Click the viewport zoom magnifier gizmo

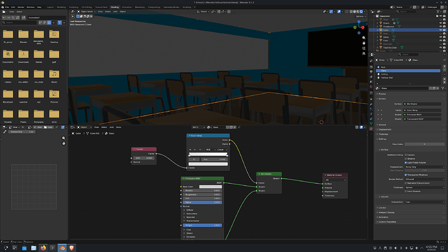[364, 38]
